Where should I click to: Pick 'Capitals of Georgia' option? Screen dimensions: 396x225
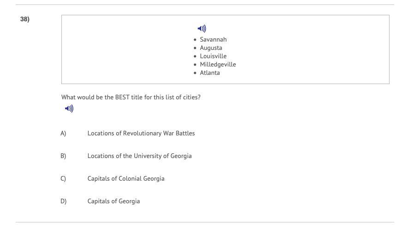tap(114, 201)
